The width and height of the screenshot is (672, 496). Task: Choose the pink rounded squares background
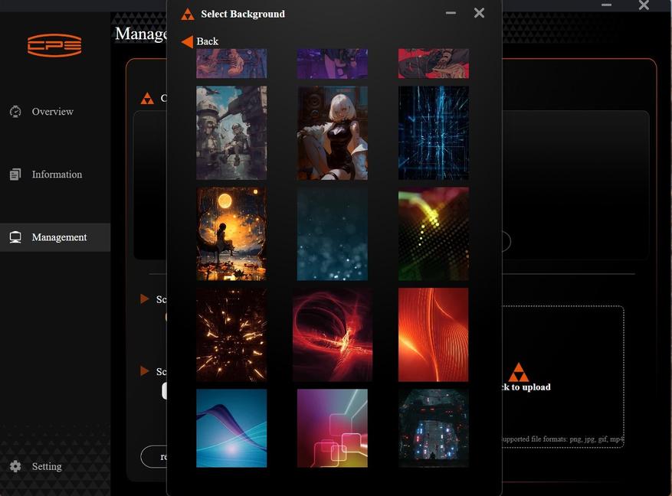pyautogui.click(x=333, y=428)
